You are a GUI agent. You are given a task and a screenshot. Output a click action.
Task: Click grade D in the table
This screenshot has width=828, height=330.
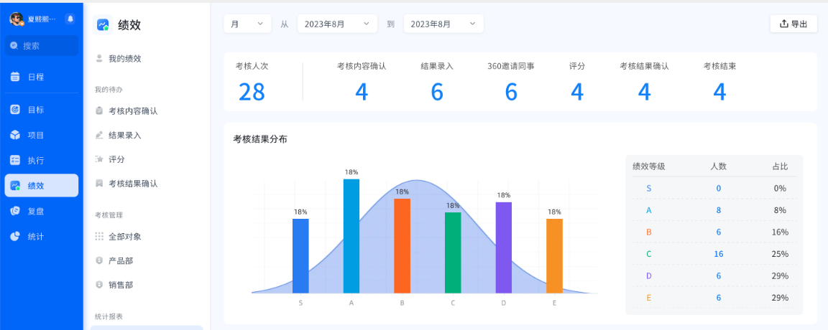(x=648, y=275)
